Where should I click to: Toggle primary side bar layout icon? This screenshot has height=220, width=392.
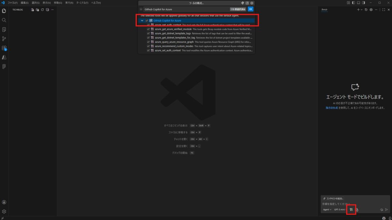tap(353, 3)
